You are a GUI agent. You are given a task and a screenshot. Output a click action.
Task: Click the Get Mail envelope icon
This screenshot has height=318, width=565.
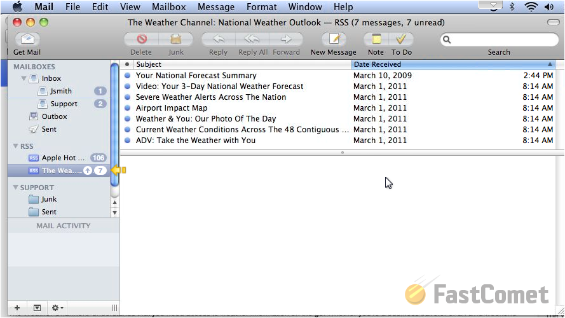(28, 39)
